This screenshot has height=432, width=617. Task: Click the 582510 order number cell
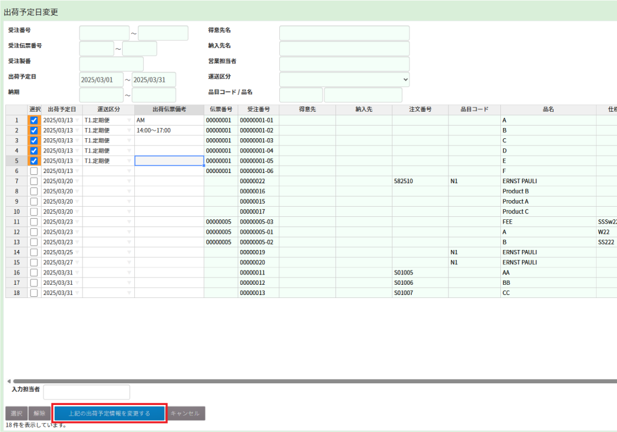pos(420,181)
